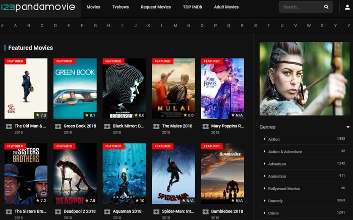This screenshot has width=353, height=220.
Task: Expand the Bollywood Movies genre arrow
Action: click(265, 188)
